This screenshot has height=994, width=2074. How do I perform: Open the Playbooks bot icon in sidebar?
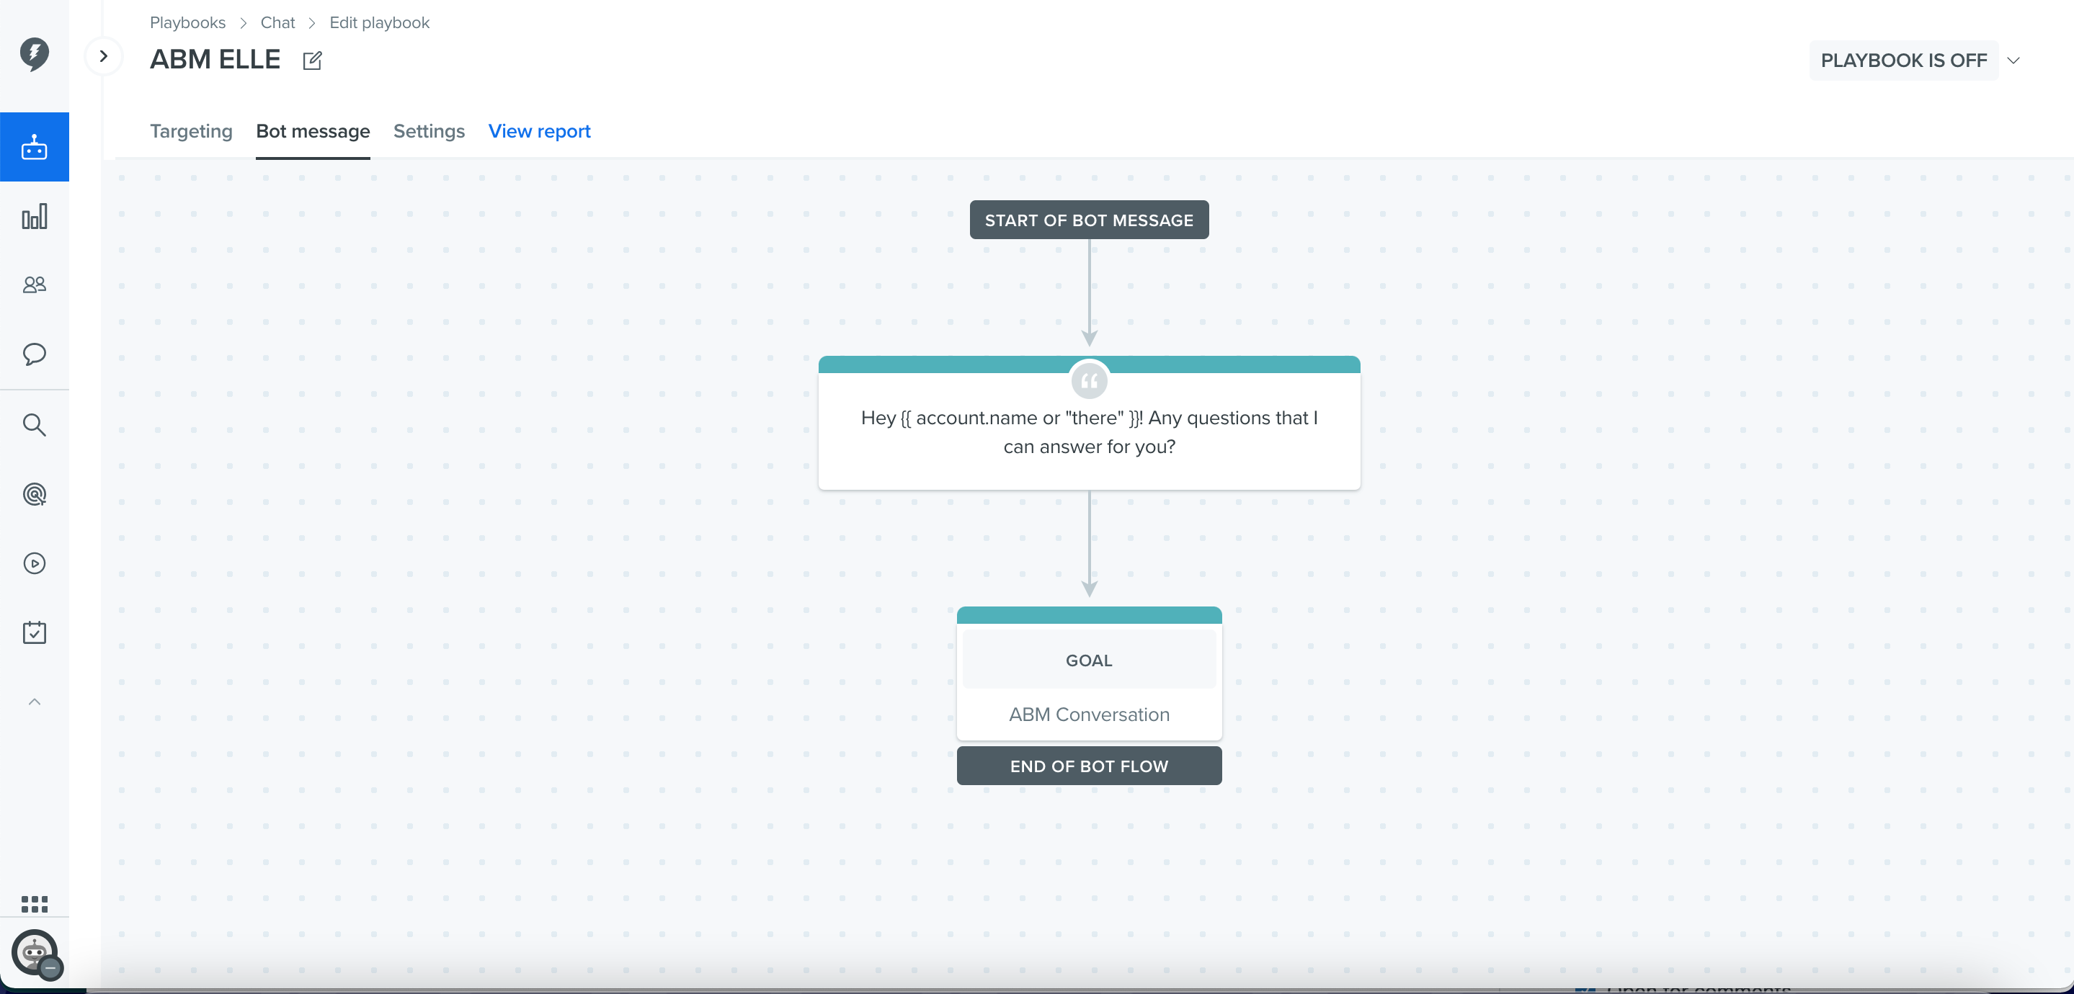coord(34,147)
